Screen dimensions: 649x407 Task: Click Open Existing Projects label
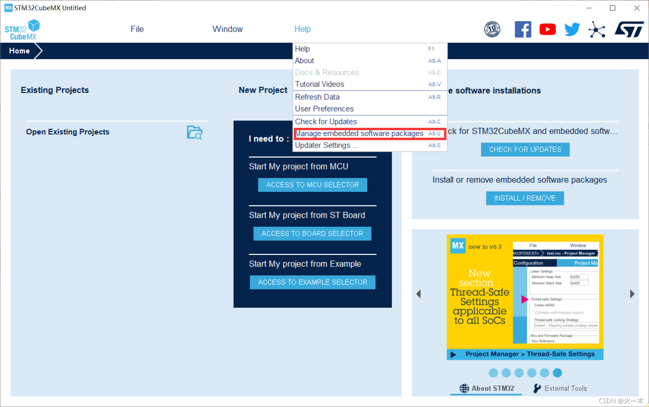68,132
